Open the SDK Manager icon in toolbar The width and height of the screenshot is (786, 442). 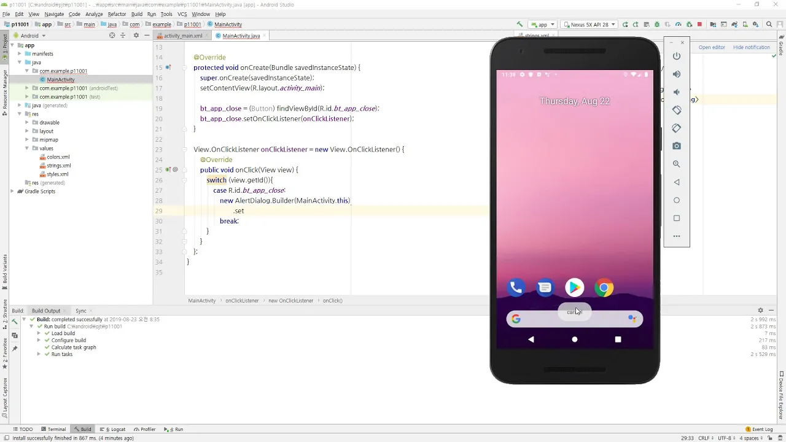755,25
